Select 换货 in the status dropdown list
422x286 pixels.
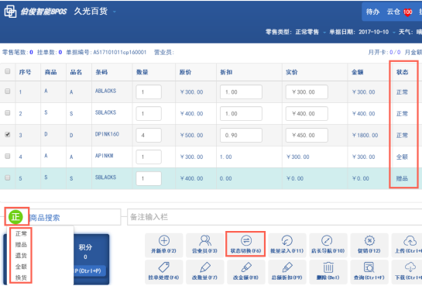(21, 277)
